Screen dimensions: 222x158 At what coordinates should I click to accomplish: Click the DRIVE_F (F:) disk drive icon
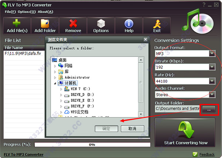[x=67, y=107]
